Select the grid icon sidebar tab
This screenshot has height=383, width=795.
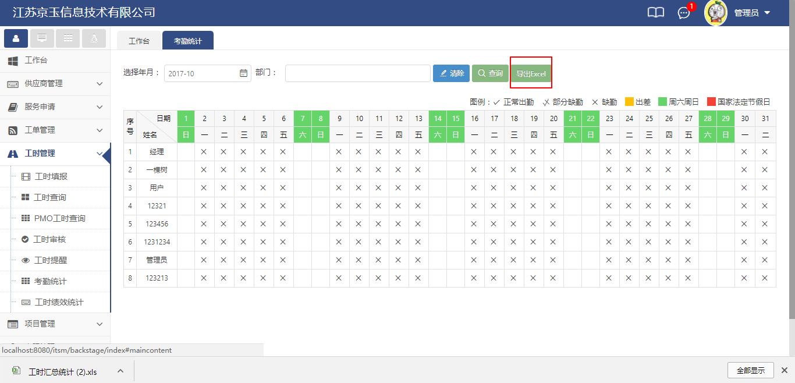click(x=68, y=38)
